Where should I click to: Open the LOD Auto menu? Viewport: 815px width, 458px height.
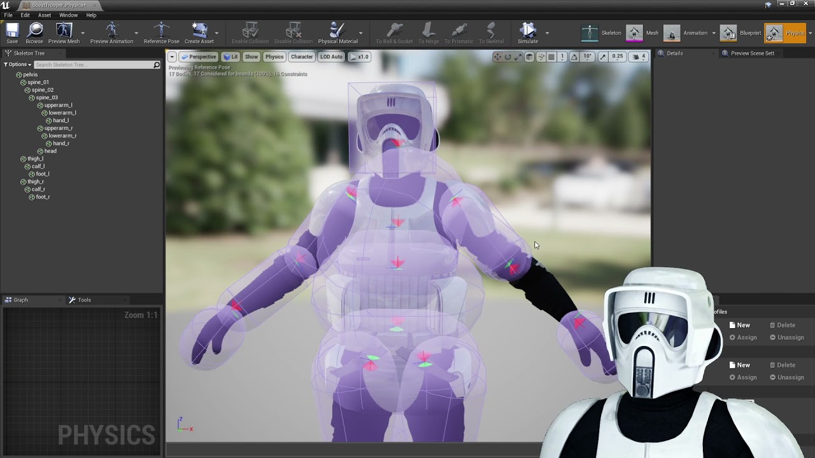(x=331, y=57)
